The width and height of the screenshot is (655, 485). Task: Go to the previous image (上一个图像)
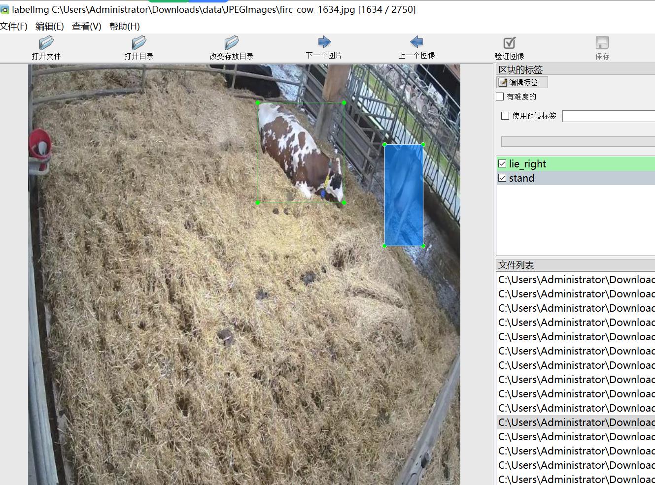(x=416, y=42)
